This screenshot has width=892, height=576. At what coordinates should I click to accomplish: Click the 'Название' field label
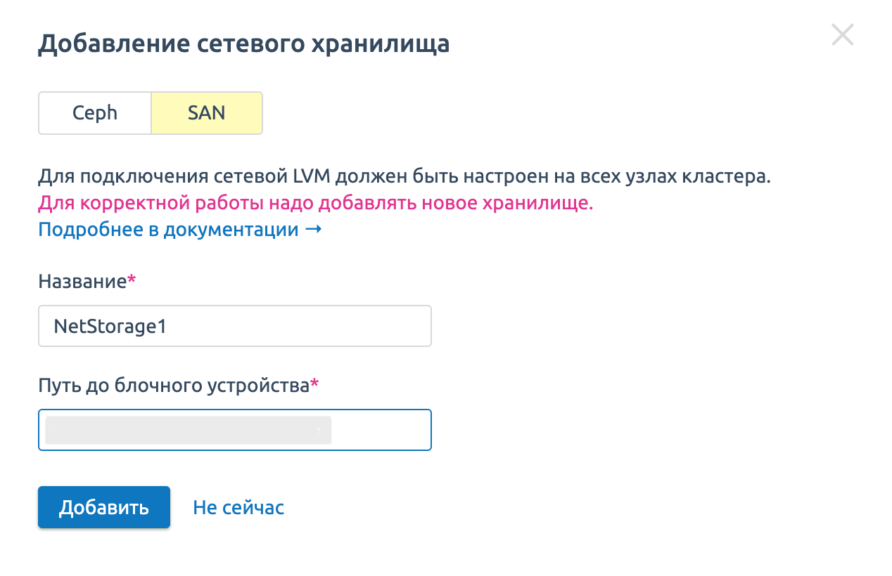(x=82, y=282)
